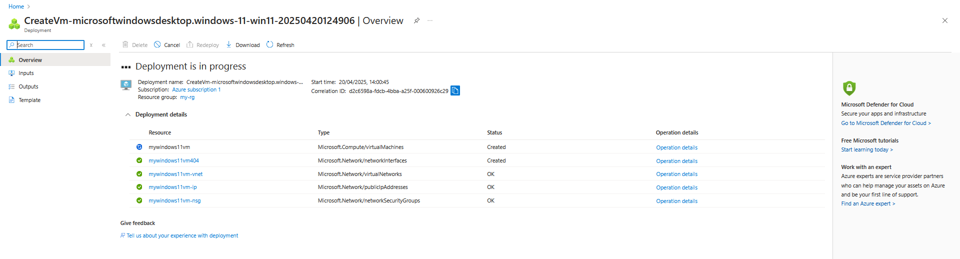Collapse the left menu with double chevron
Image resolution: width=960 pixels, height=259 pixels.
click(103, 45)
